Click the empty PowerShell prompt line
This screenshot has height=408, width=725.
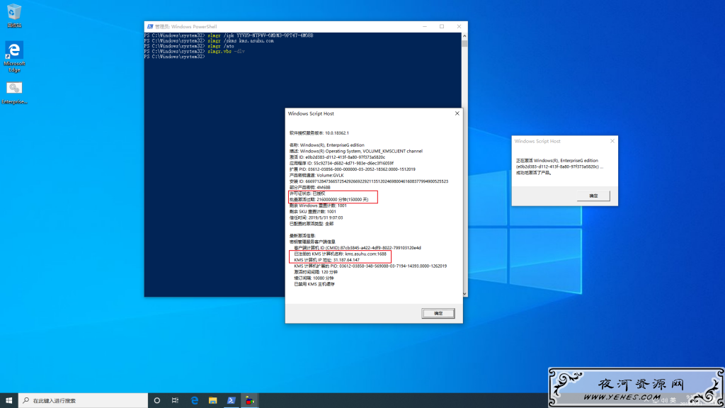(x=174, y=57)
